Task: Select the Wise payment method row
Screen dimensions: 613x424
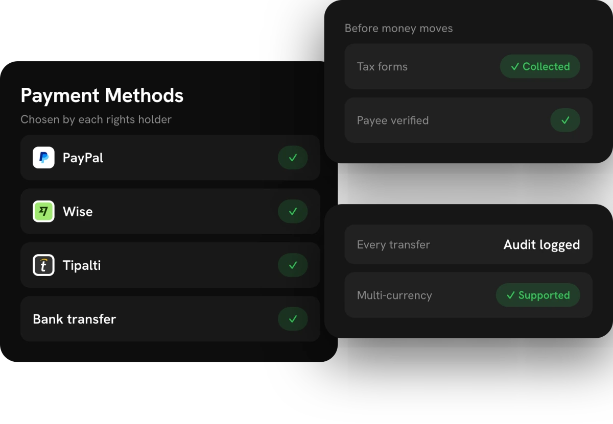Action: pos(170,211)
